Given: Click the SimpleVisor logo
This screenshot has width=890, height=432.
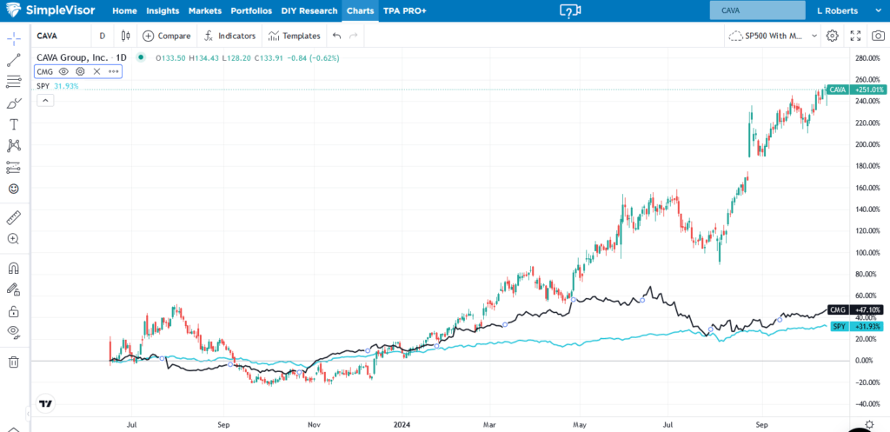Looking at the screenshot, I should (50, 10).
